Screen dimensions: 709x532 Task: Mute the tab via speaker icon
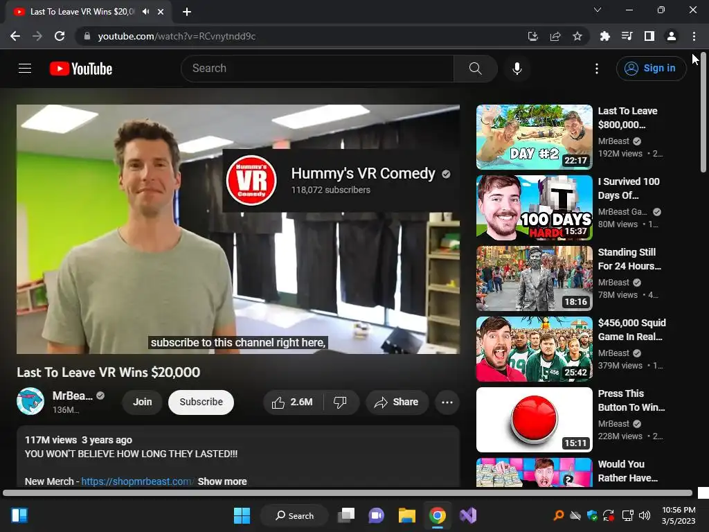[145, 12]
